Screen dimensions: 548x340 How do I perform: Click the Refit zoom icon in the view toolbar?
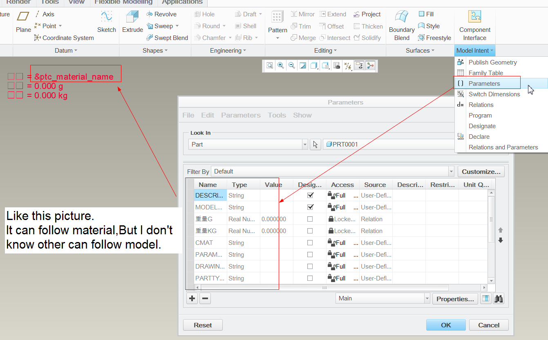270,66
